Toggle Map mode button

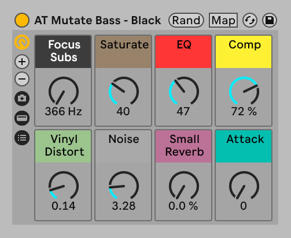(x=223, y=20)
